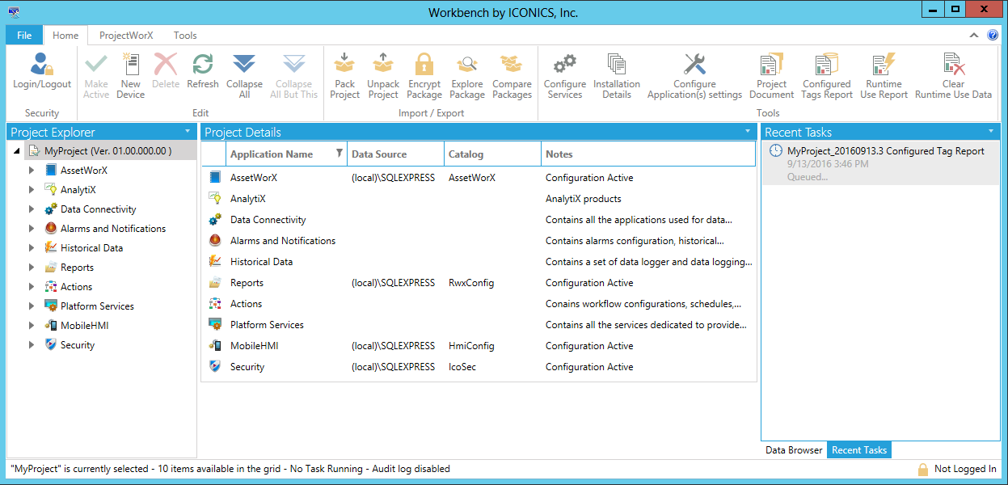
Task: Expand the Alarms and Notifications node
Action: 32,229
